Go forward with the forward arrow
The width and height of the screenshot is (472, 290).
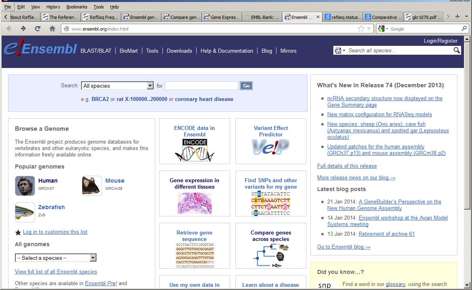23,29
